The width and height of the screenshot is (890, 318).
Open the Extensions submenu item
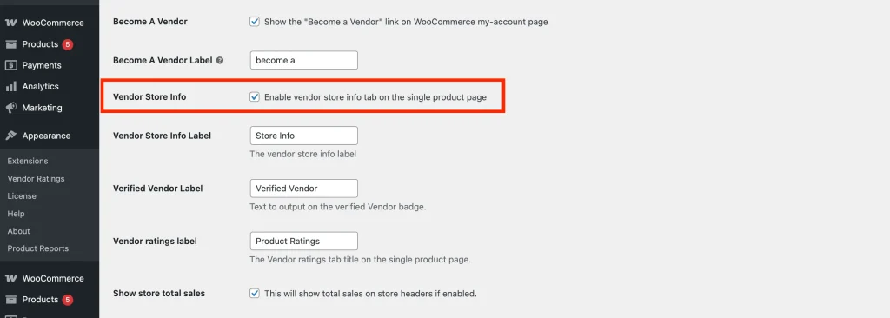(x=28, y=162)
